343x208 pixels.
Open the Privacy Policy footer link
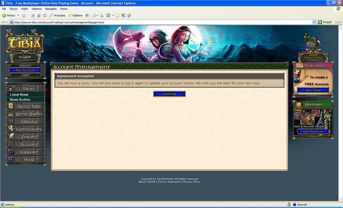point(192,182)
